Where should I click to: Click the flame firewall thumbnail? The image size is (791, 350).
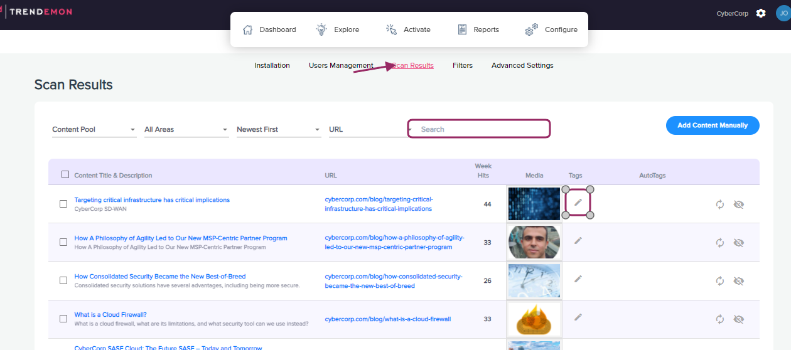click(x=534, y=318)
